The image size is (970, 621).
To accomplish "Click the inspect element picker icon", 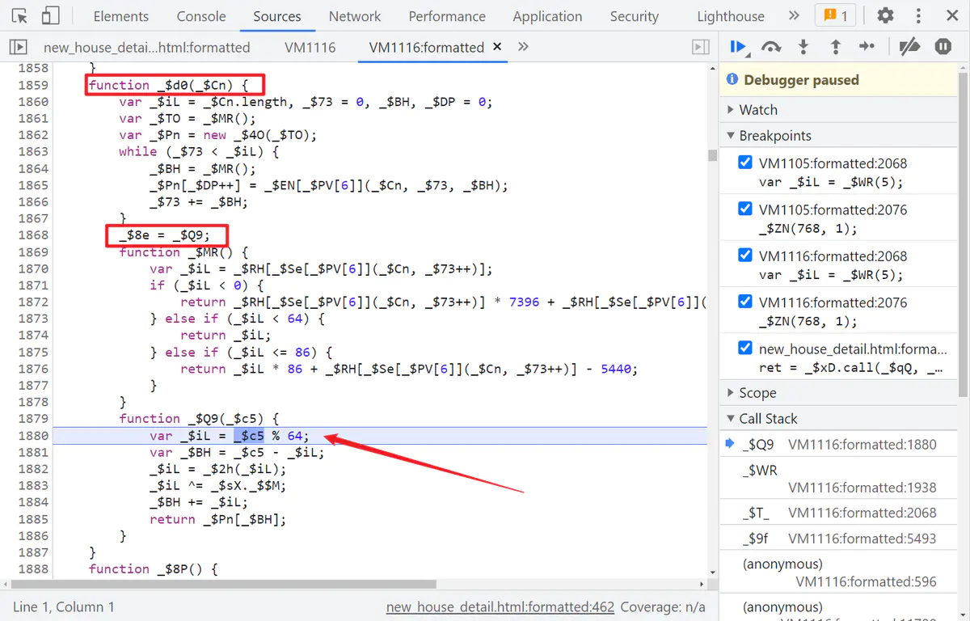I will (20, 16).
